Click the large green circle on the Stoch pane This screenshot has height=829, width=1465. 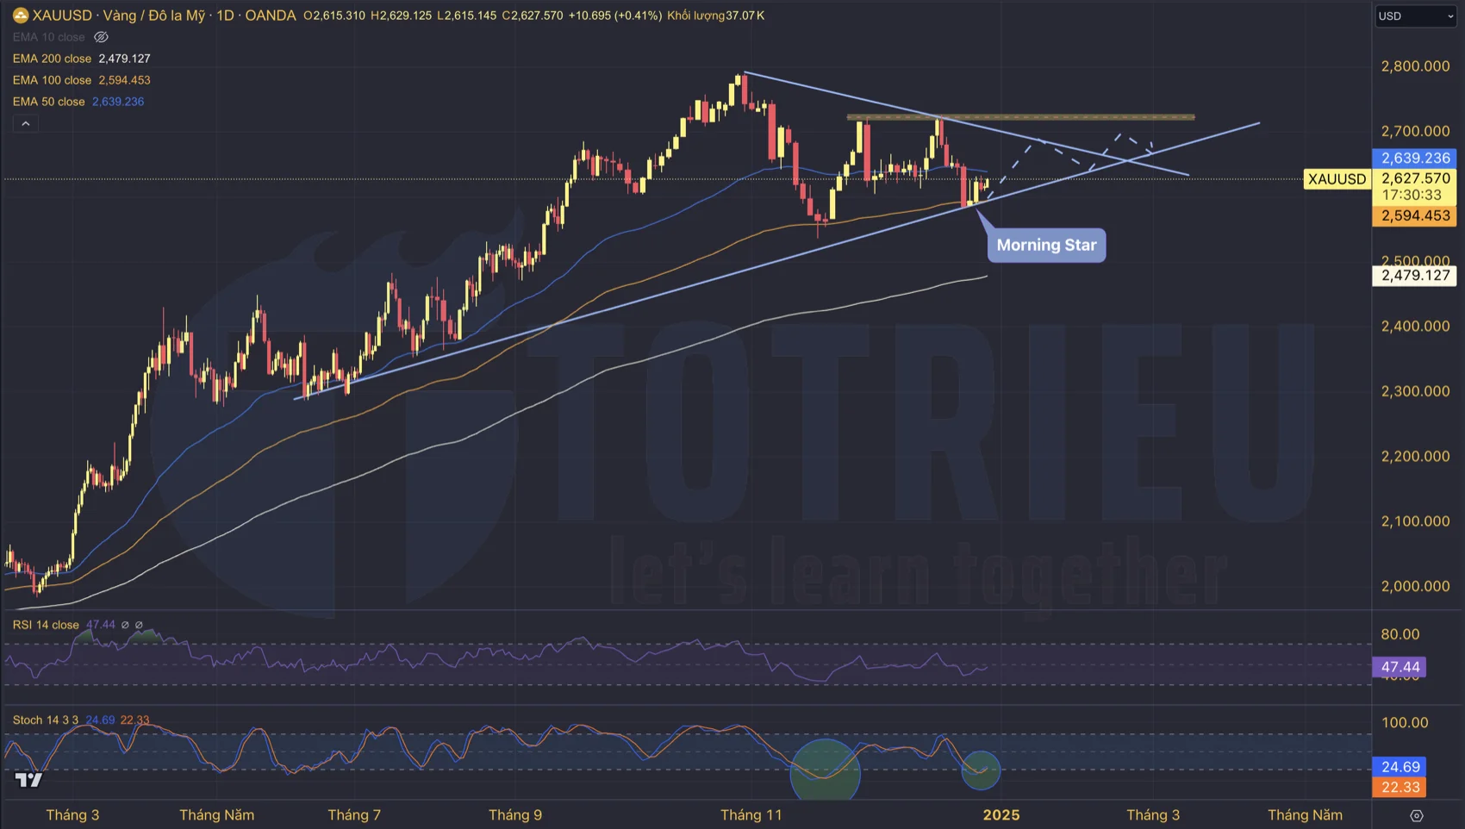pyautogui.click(x=825, y=770)
